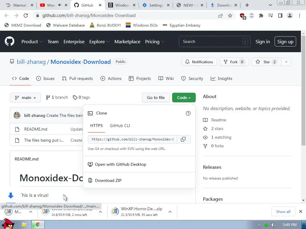306x229 pixels.
Task: Open new browser tab plus button
Action: point(247,5)
